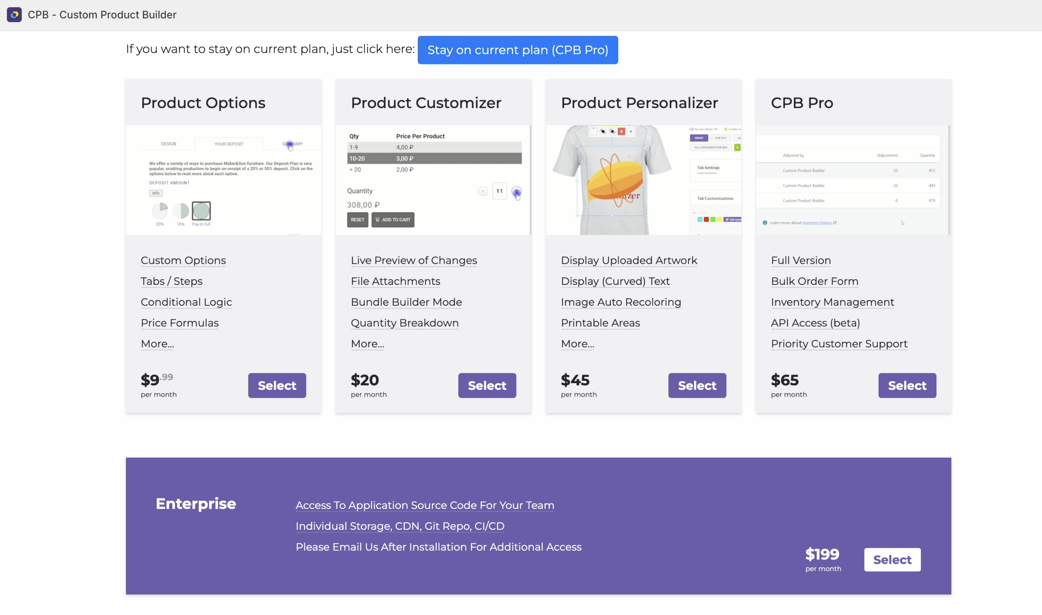Select the CPB Pro $65 plan

click(x=907, y=385)
